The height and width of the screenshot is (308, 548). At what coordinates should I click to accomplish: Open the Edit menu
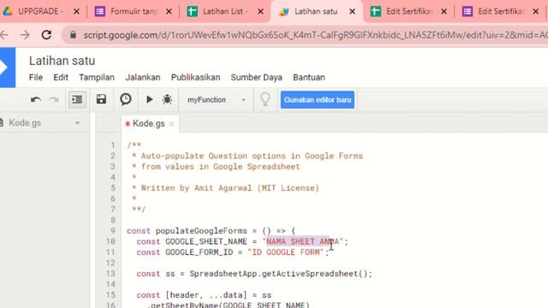(61, 77)
